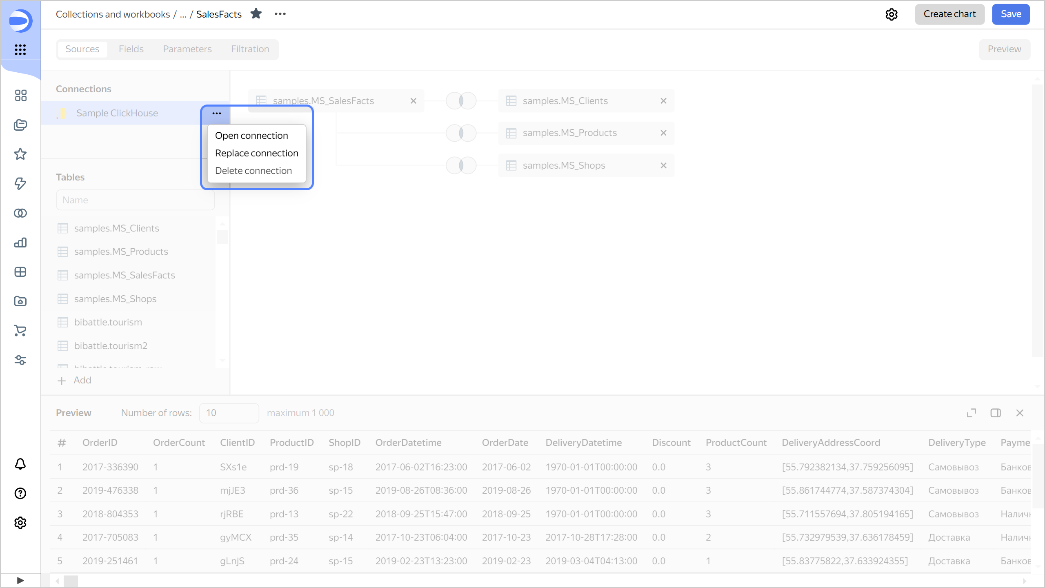Select the Connections lightning icon in sidebar
This screenshot has height=588, width=1045.
pyautogui.click(x=20, y=184)
